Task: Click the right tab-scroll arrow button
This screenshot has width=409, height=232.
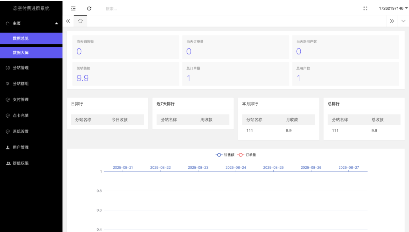Action: tap(392, 21)
